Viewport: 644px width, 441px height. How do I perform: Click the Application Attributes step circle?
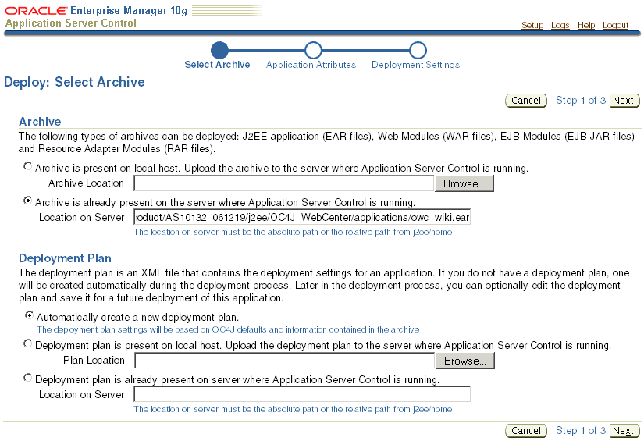click(x=313, y=50)
